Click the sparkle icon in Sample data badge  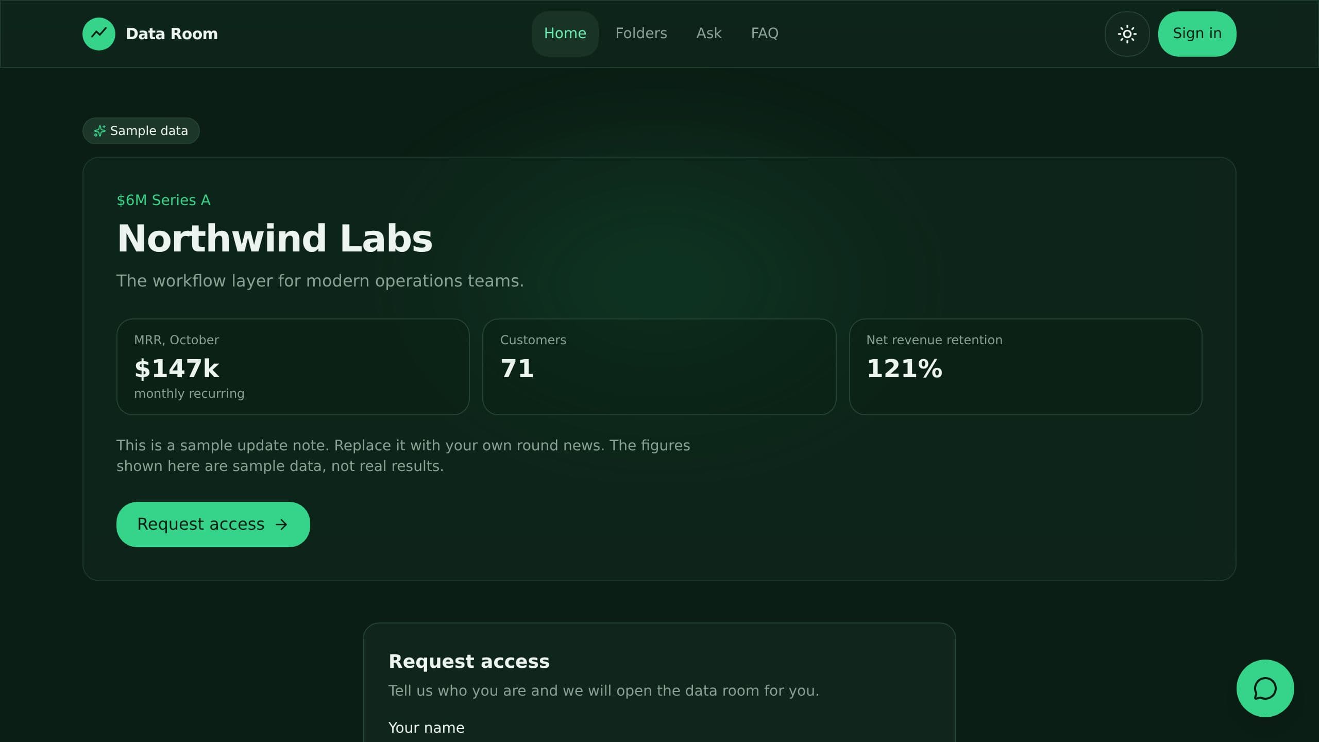tap(99, 131)
